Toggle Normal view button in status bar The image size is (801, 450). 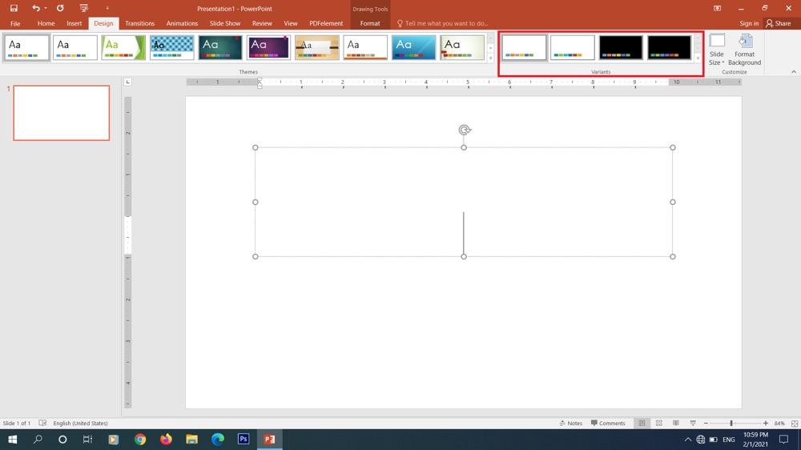(x=642, y=423)
